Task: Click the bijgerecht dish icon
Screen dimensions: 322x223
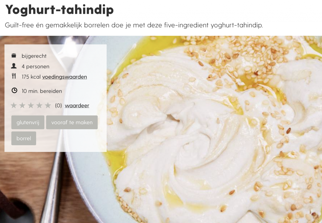Action: 14,55
